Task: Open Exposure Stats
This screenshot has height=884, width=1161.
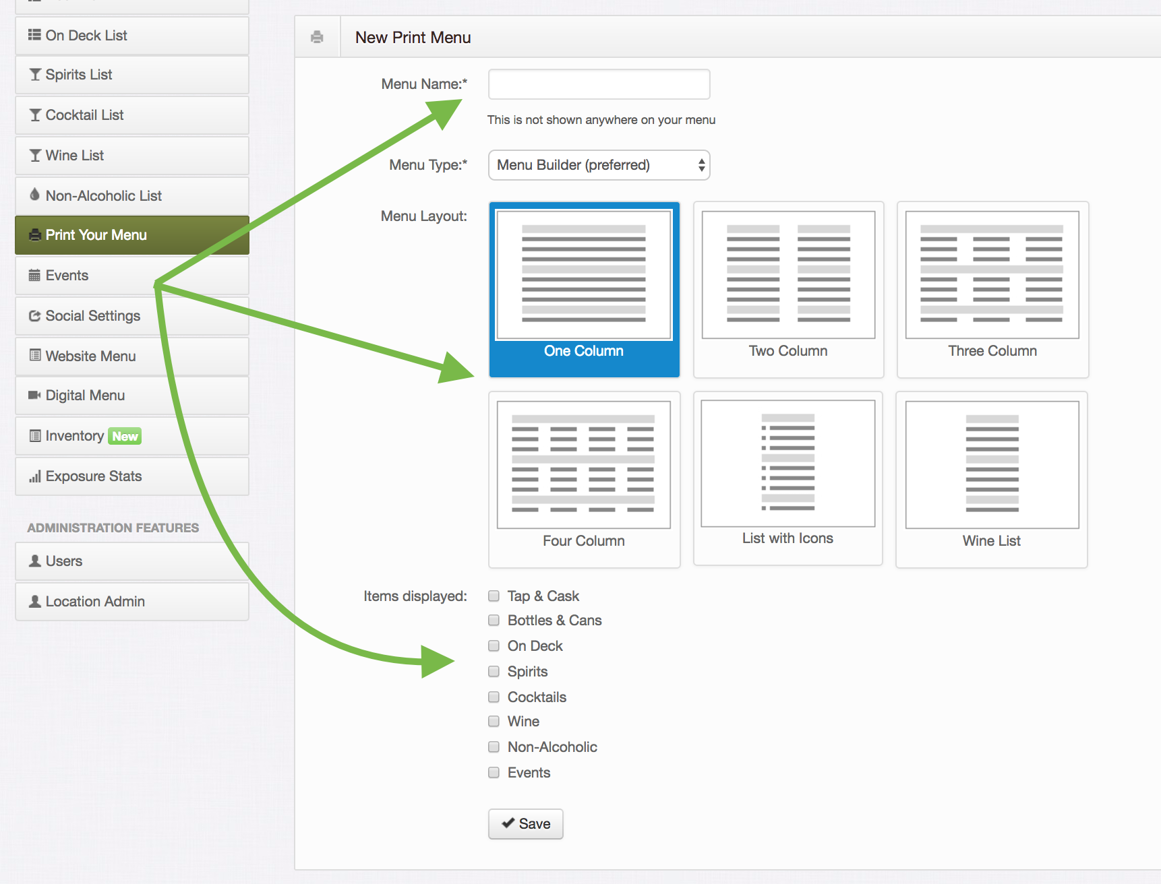Action: 132,476
